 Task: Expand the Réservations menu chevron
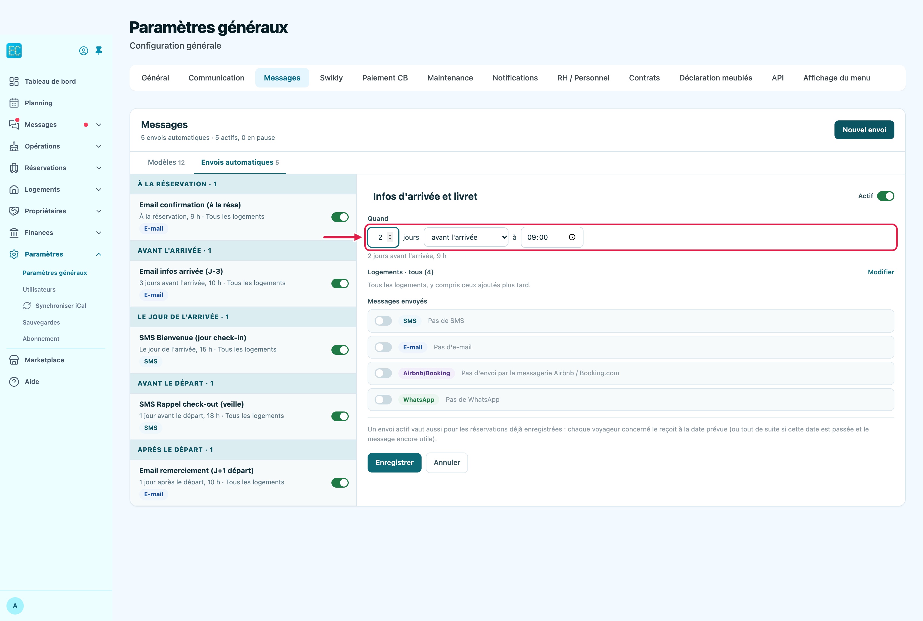99,168
